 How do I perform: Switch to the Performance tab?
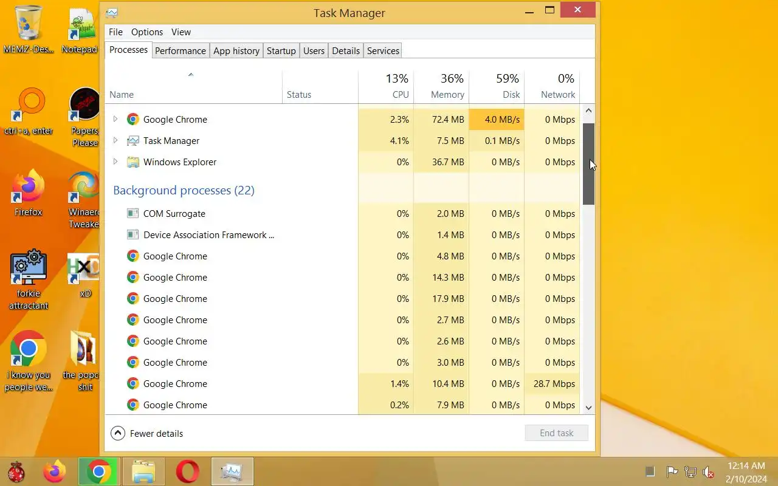(x=181, y=51)
